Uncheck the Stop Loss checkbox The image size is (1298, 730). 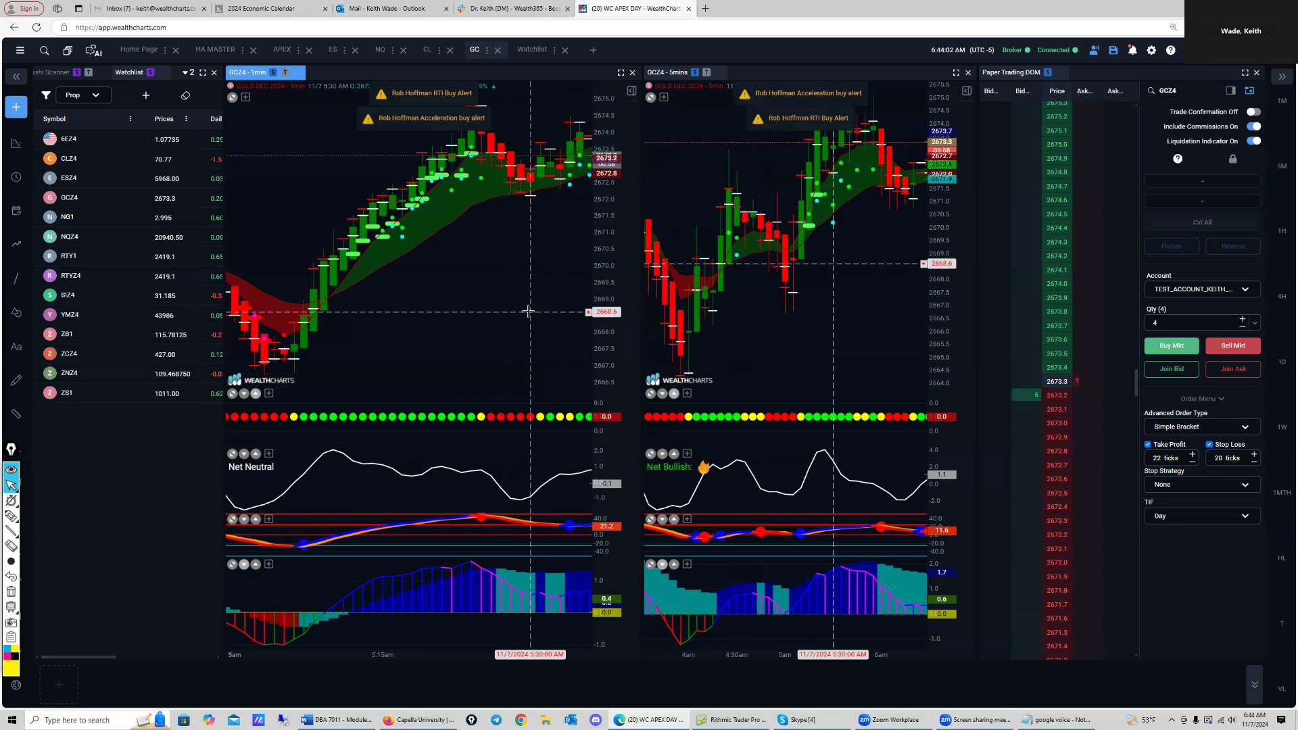click(1209, 444)
